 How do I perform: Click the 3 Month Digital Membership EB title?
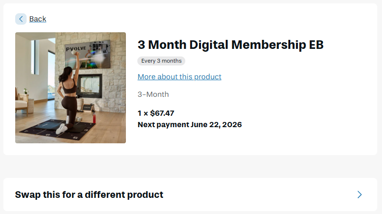click(230, 45)
